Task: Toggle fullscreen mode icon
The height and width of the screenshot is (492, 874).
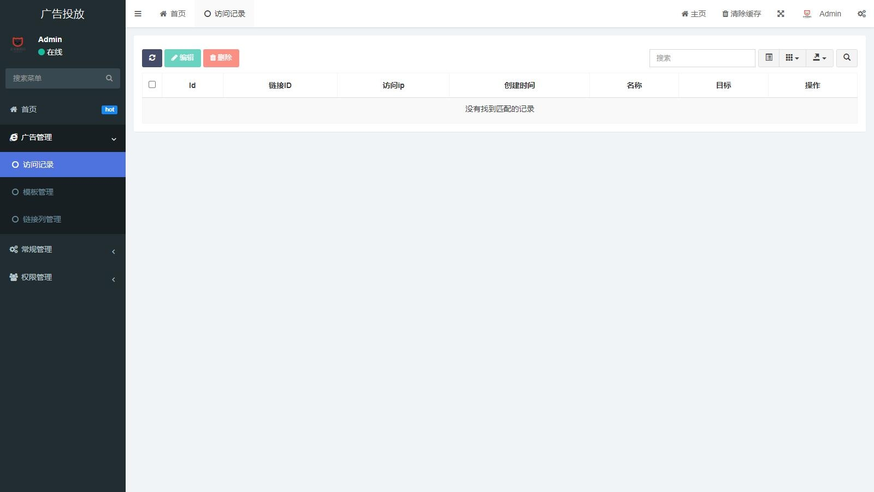Action: pos(781,14)
